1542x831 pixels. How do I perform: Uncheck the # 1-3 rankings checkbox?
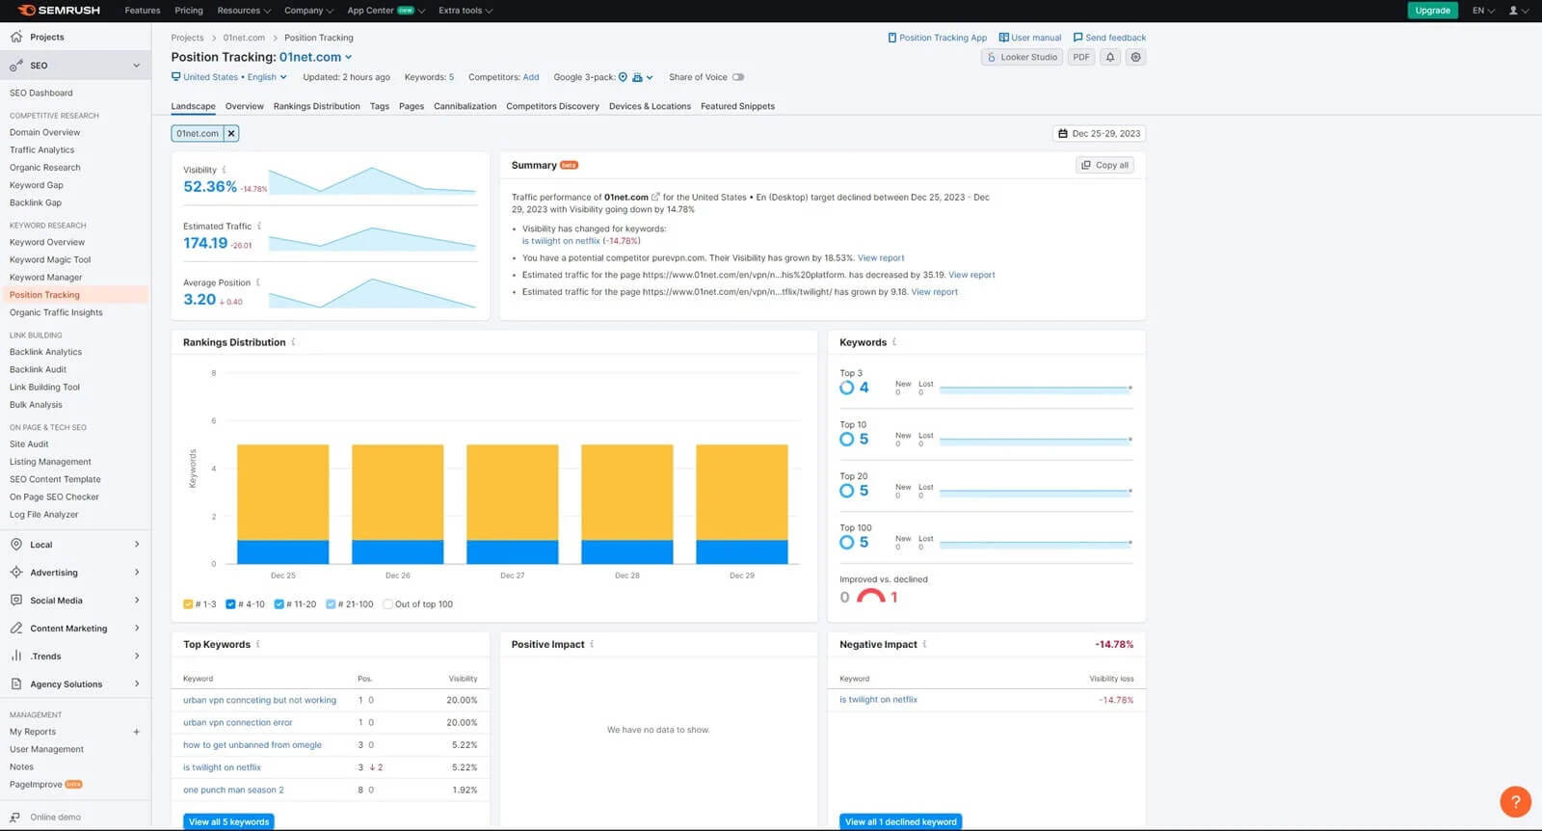(x=188, y=604)
